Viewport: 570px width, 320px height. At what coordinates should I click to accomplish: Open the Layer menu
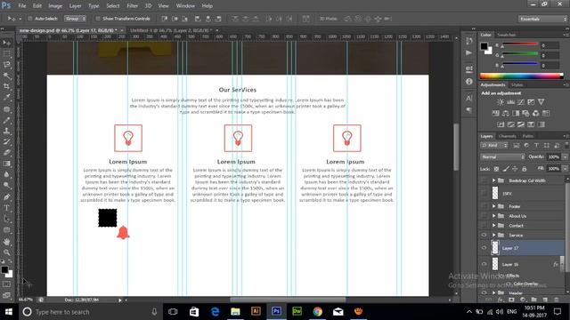(x=75, y=6)
